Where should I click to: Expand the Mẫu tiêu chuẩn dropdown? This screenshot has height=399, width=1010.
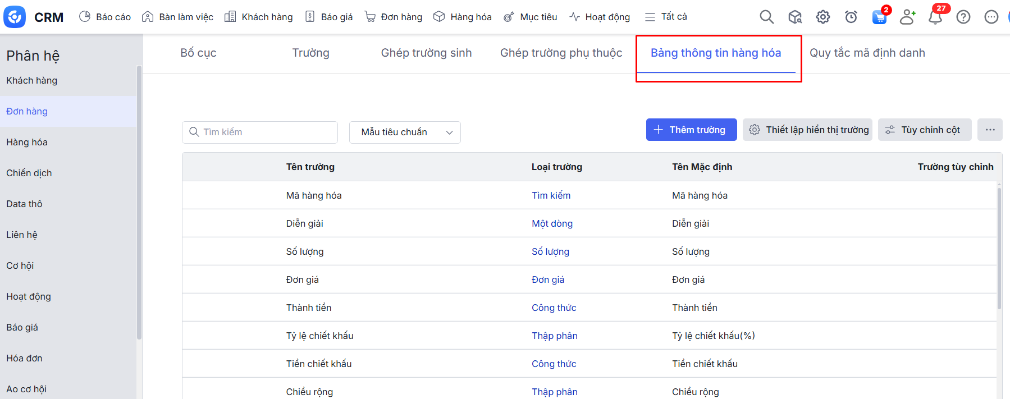[405, 132]
